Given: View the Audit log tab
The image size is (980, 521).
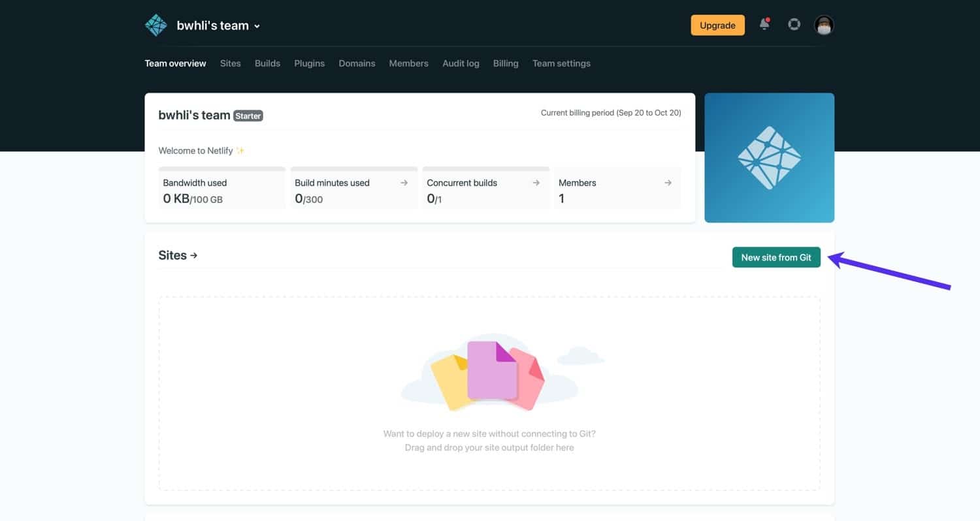Looking at the screenshot, I should [461, 63].
